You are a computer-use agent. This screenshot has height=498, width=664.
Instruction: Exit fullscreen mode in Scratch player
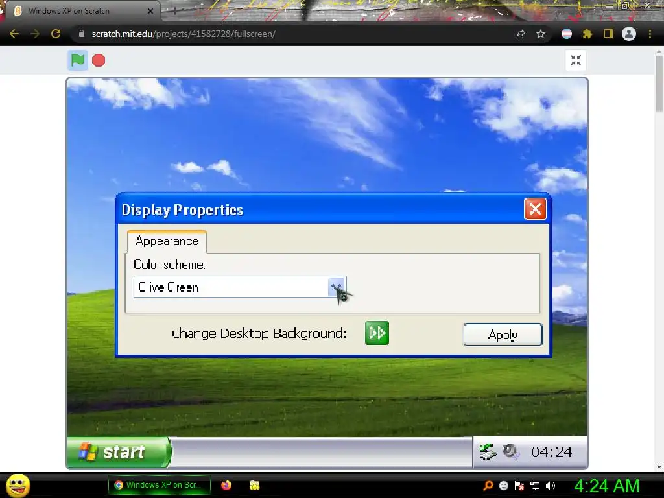pos(576,60)
